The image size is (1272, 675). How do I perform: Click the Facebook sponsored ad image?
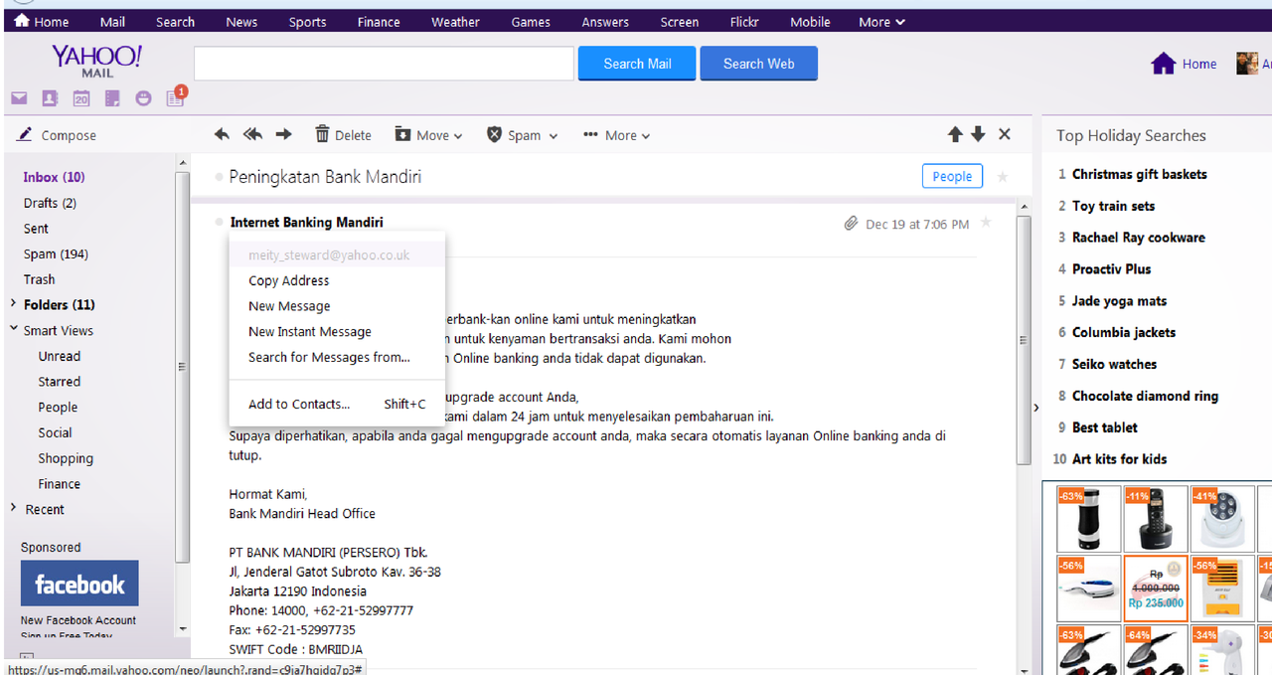click(79, 584)
